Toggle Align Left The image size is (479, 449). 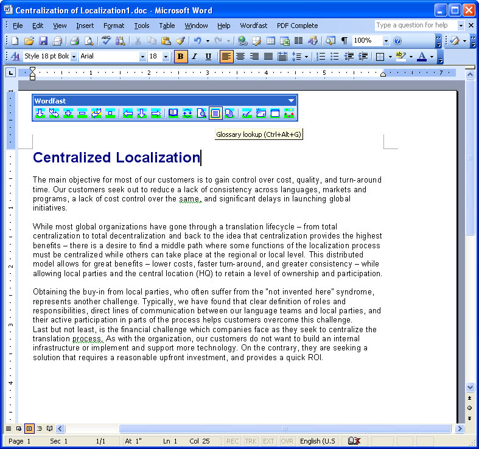[226, 57]
